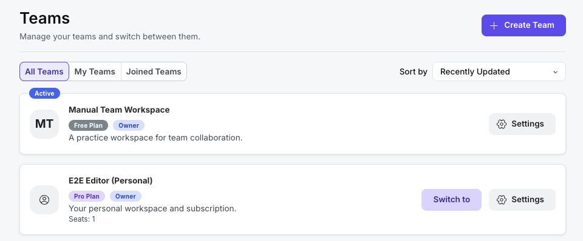
Task: Show the Joined Teams tab
Action: pos(154,71)
